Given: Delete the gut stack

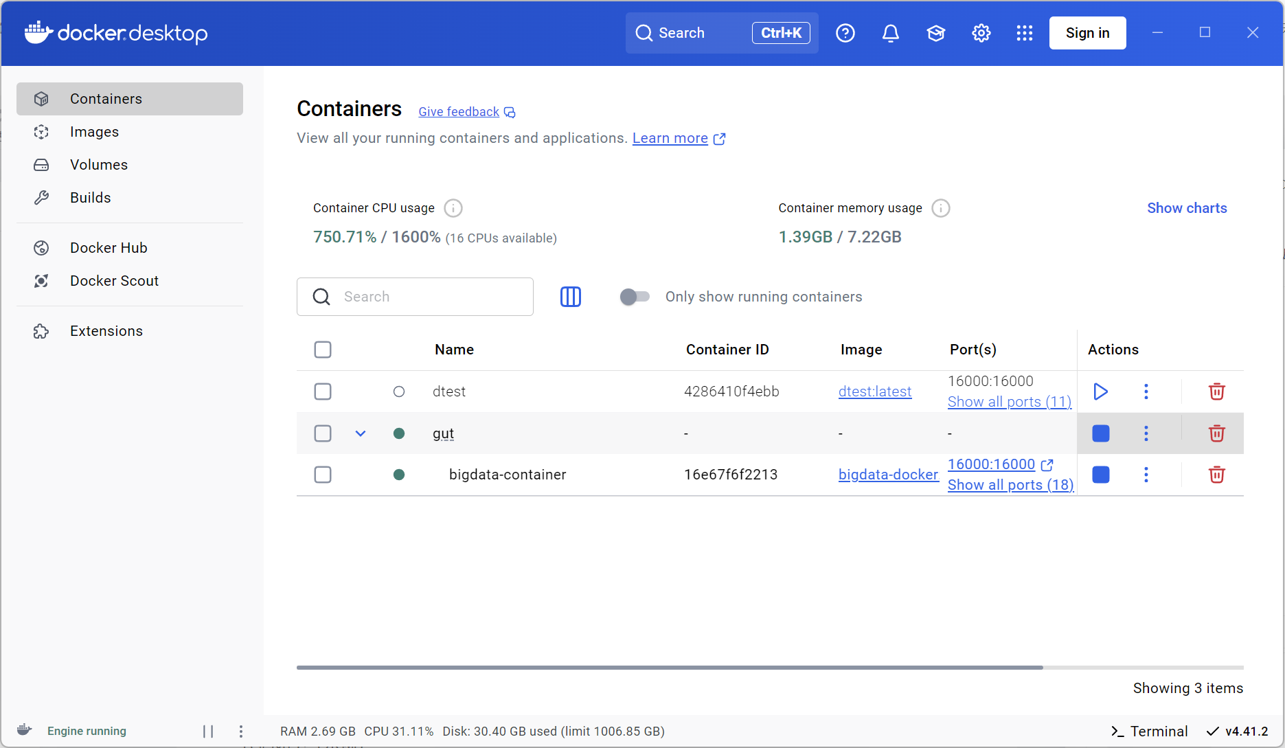Looking at the screenshot, I should point(1217,433).
